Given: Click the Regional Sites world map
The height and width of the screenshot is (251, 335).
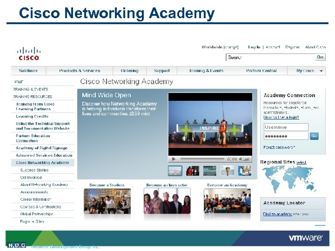Looking at the screenshot, I should coord(289,180).
